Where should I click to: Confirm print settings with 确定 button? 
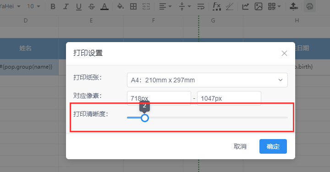(273, 146)
